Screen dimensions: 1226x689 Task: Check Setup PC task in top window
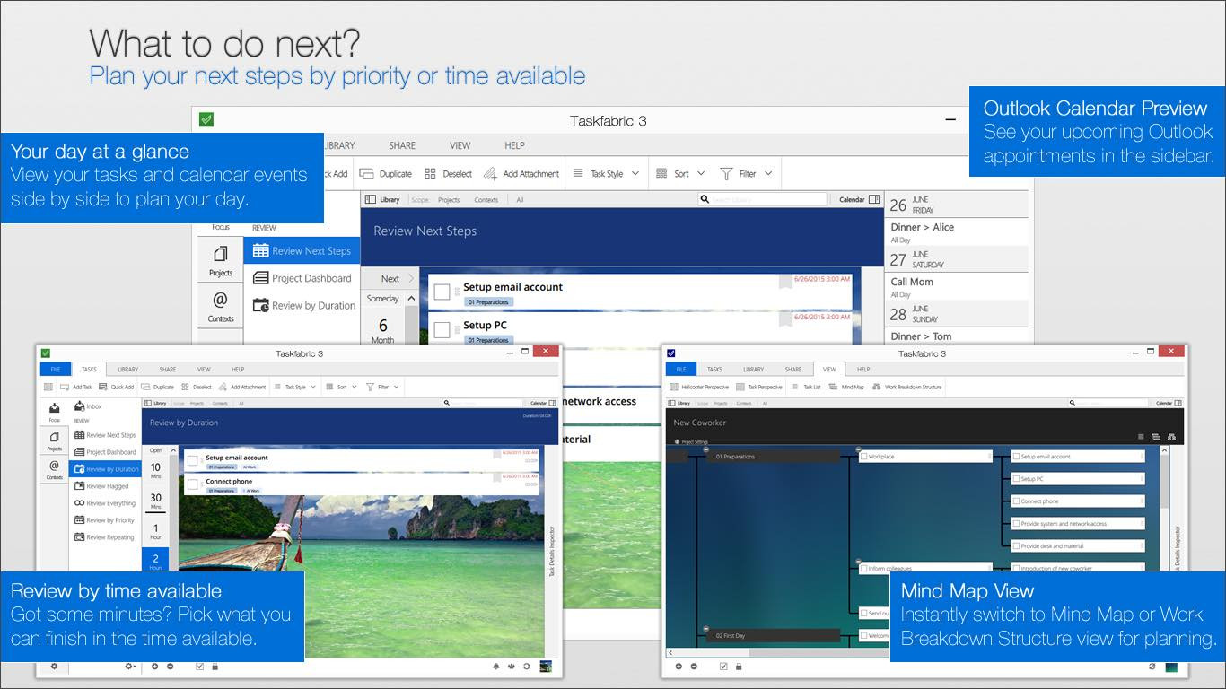[x=442, y=329]
